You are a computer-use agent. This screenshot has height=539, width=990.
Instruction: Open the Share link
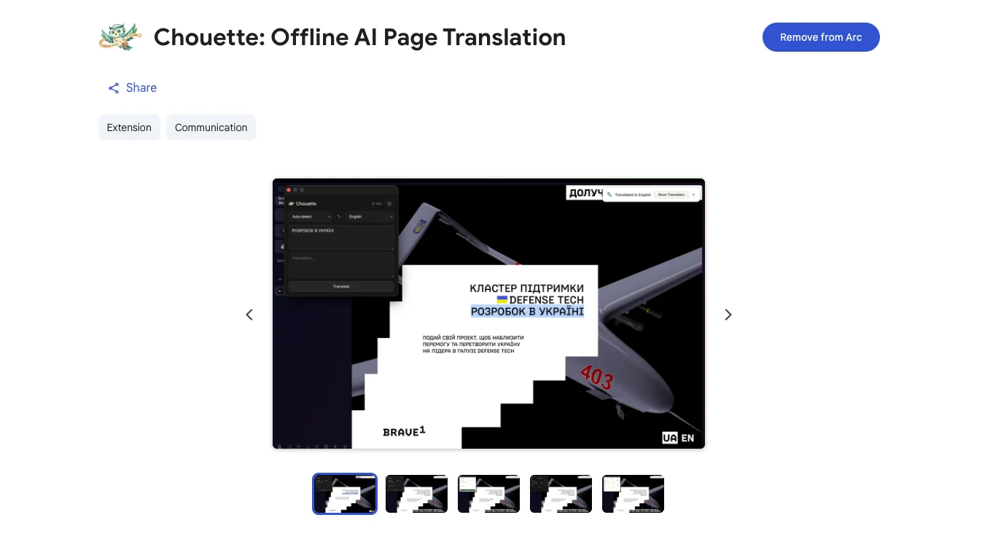[x=133, y=88]
